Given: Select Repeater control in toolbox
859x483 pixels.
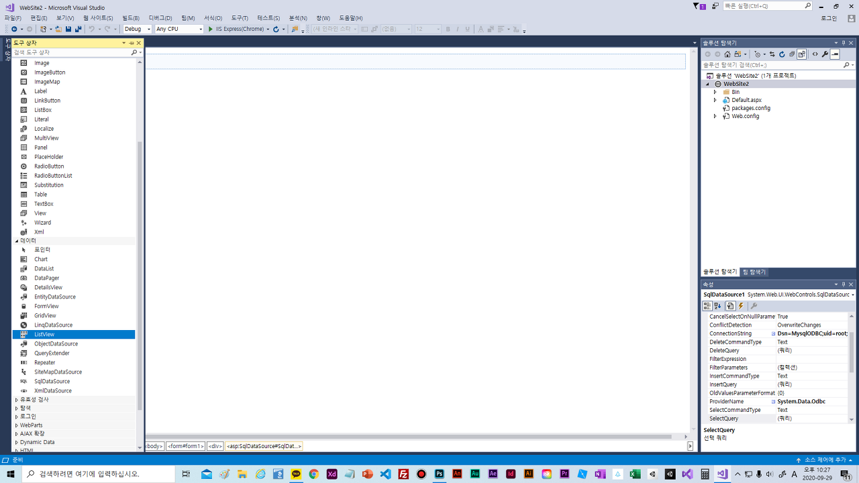Looking at the screenshot, I should point(74,362).
